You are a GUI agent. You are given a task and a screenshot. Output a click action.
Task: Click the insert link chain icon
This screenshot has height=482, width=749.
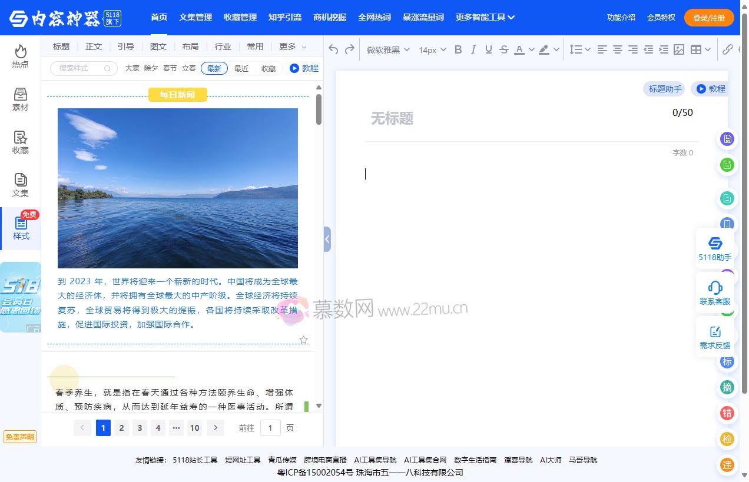pyautogui.click(x=728, y=50)
